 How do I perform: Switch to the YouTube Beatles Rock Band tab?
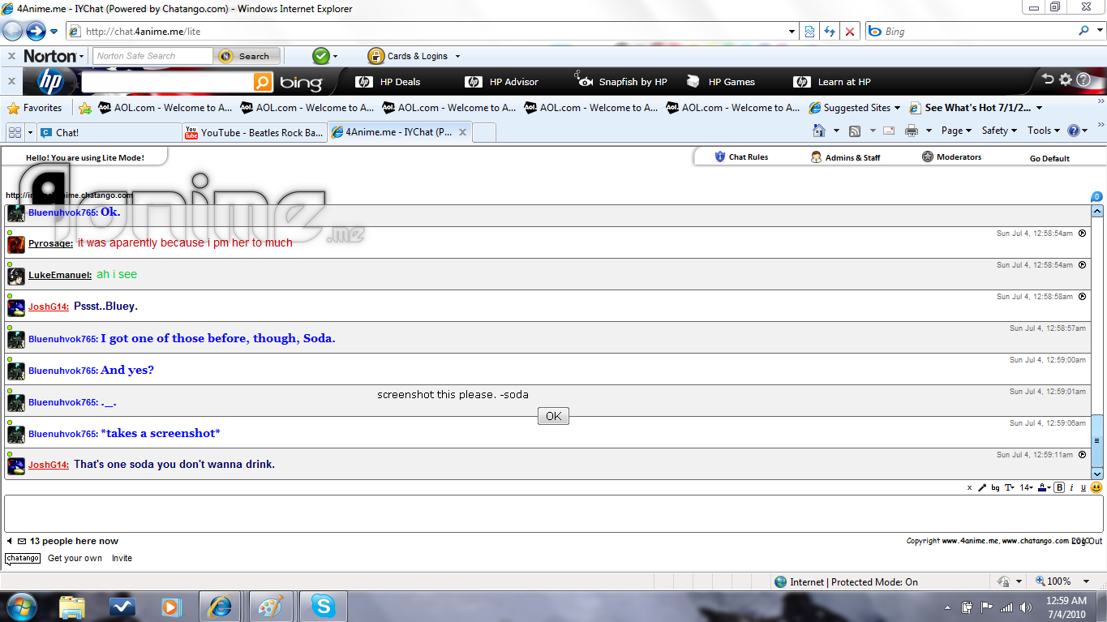pyautogui.click(x=254, y=132)
